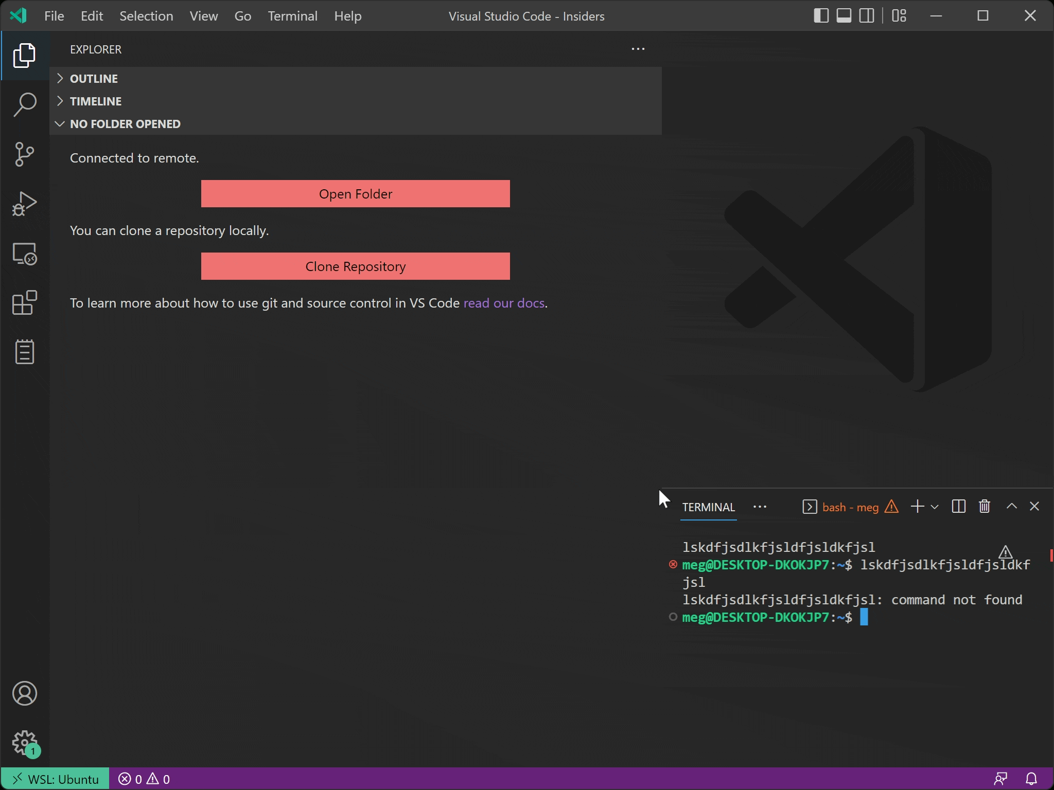This screenshot has width=1054, height=790.
Task: Open the Search view in the activity bar
Action: pos(24,104)
